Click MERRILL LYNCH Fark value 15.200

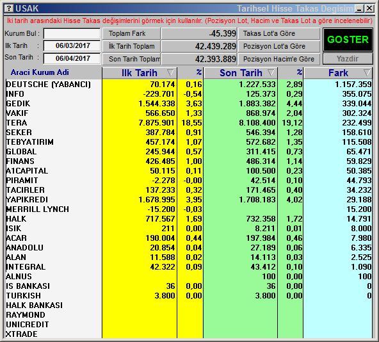click(359, 209)
